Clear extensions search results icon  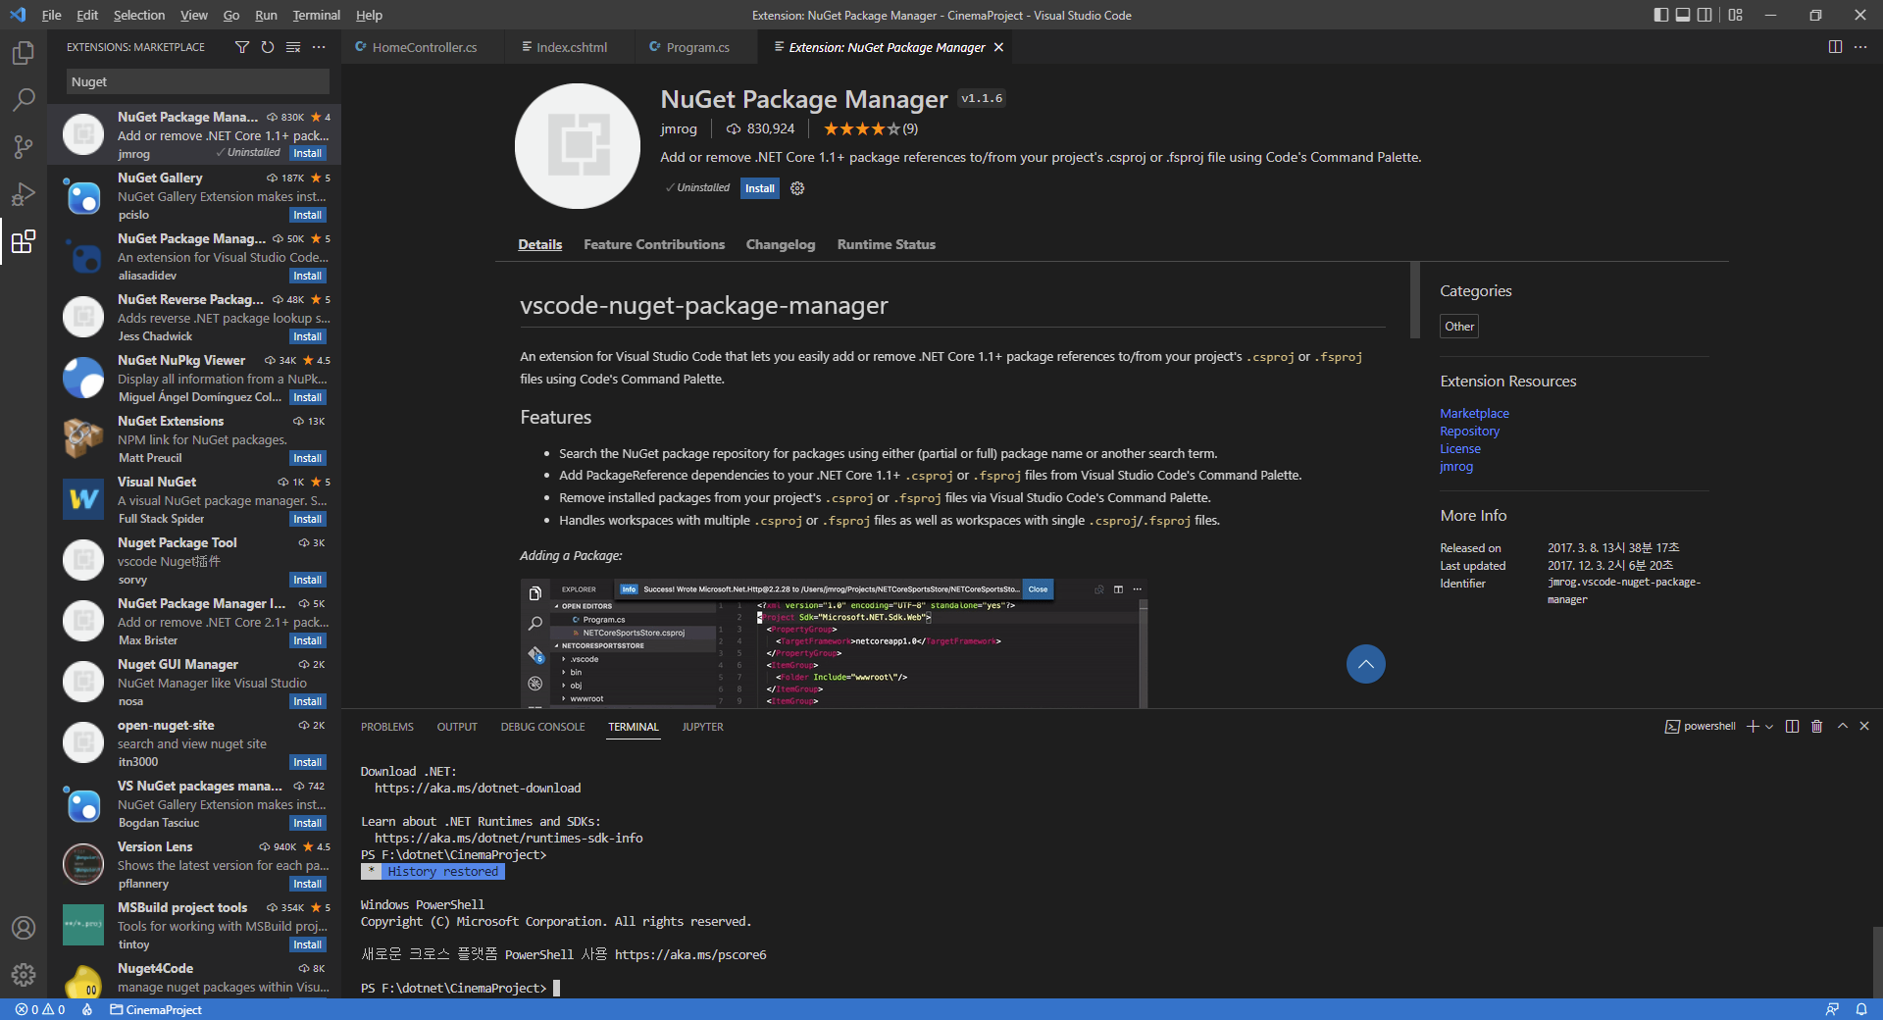293,47
